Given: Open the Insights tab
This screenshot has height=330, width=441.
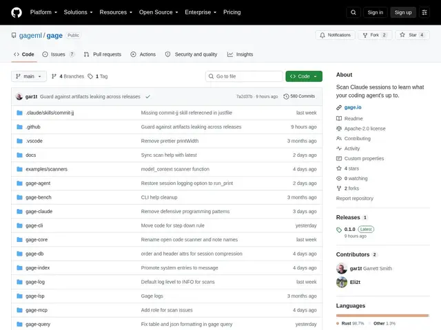Looking at the screenshot, I should point(240,54).
